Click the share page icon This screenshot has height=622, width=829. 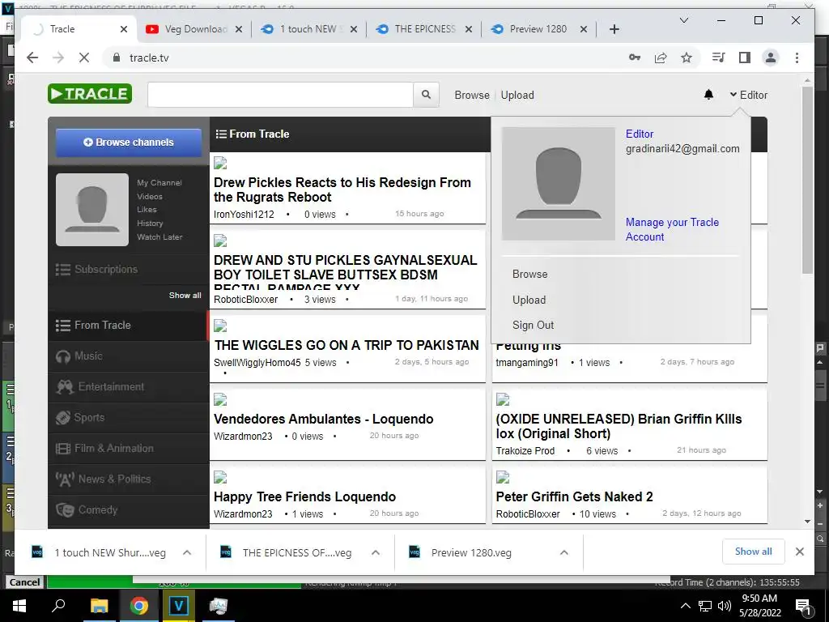tap(661, 58)
